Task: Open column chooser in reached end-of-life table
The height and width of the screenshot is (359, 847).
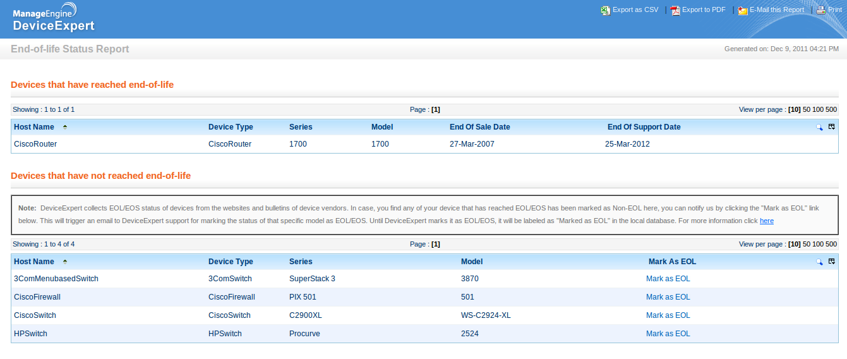Action: click(x=831, y=127)
